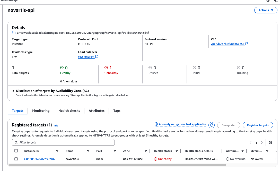Image resolution: width=280 pixels, height=171 pixels.
Task: Go to the next targets page arrow
Action: pyautogui.click(x=262, y=142)
